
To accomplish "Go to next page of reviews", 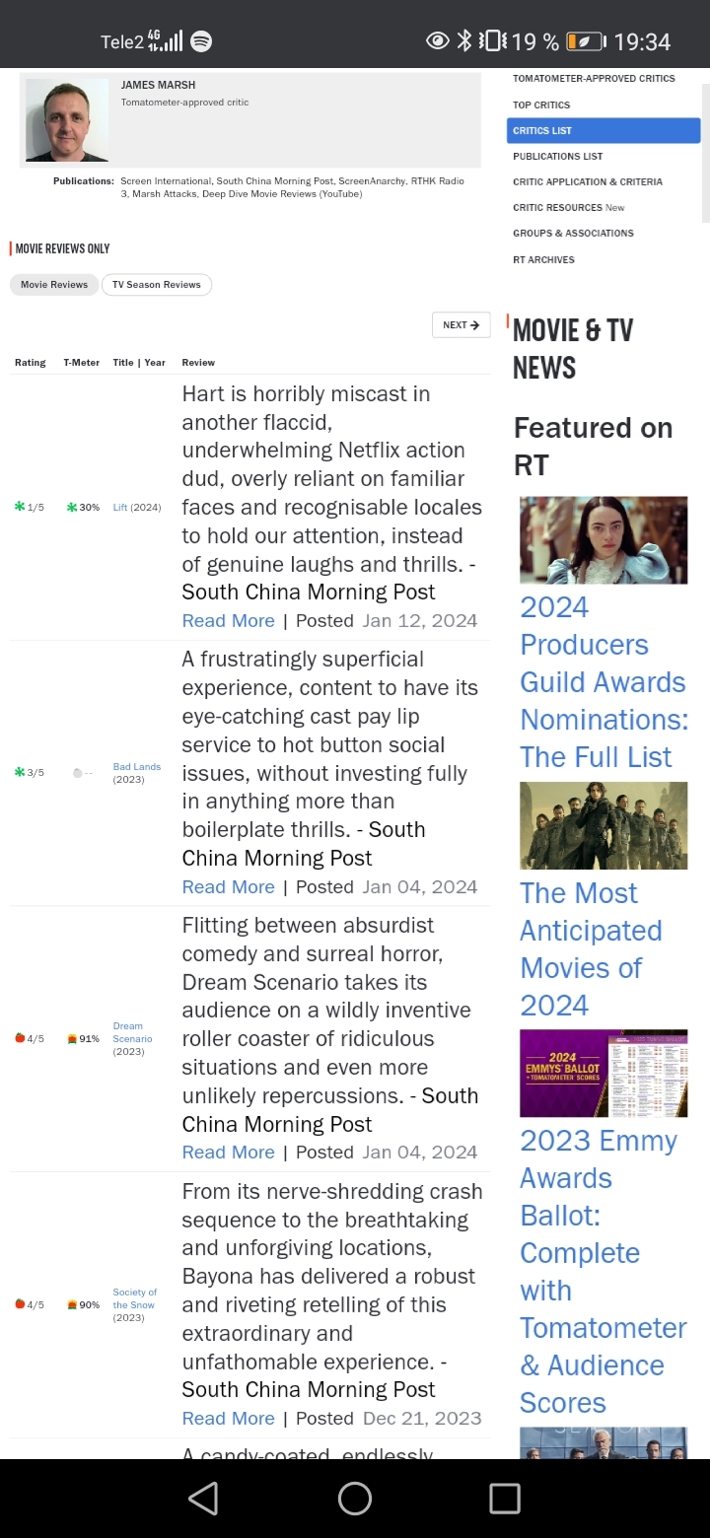I will (461, 325).
